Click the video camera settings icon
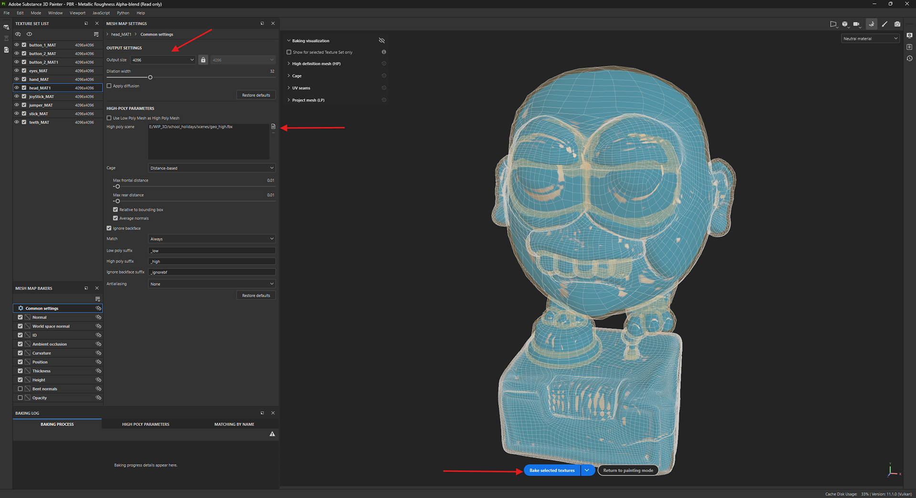This screenshot has height=498, width=916. coord(857,24)
